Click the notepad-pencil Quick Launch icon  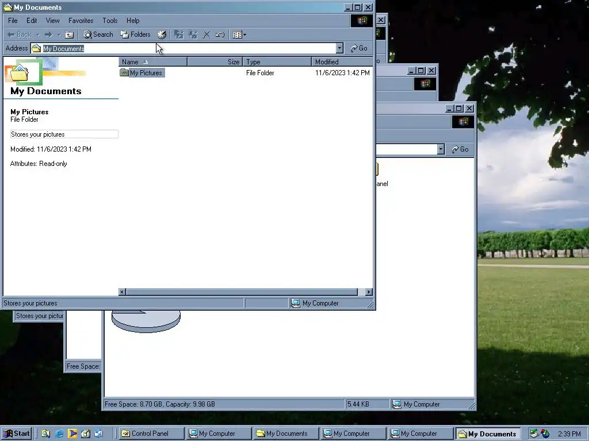tap(85, 434)
